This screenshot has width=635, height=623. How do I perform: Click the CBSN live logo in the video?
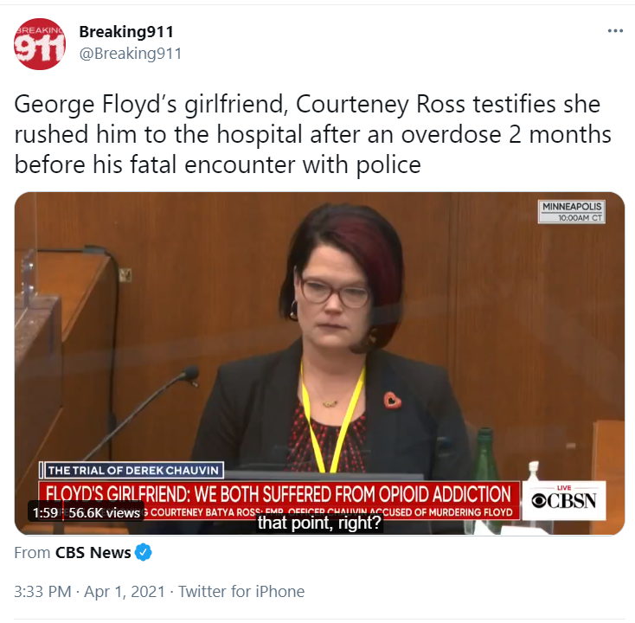(564, 500)
